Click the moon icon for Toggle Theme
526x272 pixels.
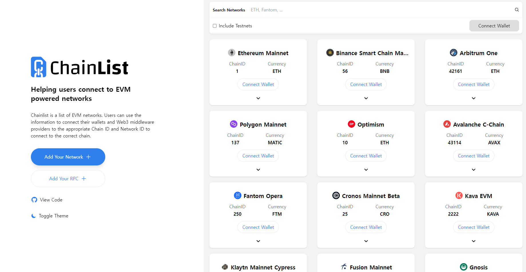tap(34, 216)
